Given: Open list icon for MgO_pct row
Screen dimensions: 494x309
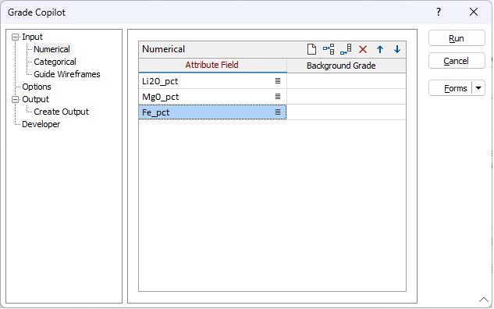Looking at the screenshot, I should tap(278, 97).
